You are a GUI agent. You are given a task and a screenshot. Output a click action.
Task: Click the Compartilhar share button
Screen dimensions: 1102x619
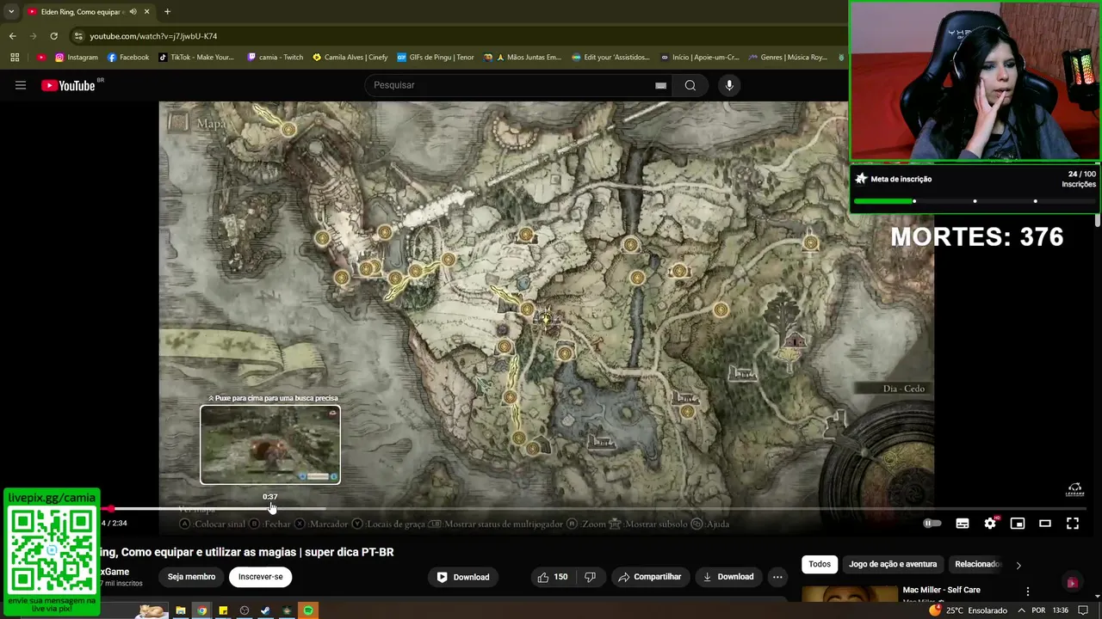649,577
